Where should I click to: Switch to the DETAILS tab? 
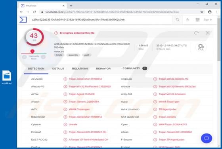tap(58, 69)
